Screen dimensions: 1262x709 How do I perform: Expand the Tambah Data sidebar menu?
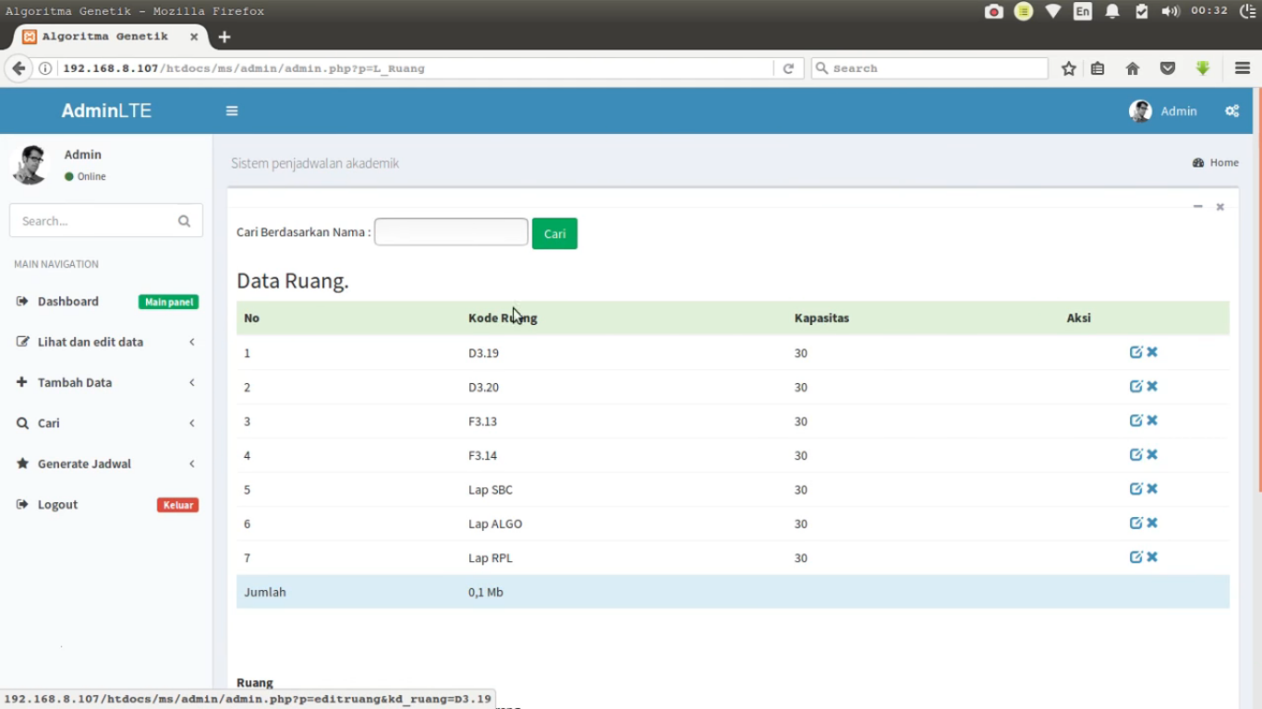click(75, 382)
